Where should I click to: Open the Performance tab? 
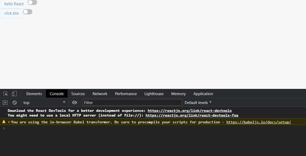coord(126,94)
